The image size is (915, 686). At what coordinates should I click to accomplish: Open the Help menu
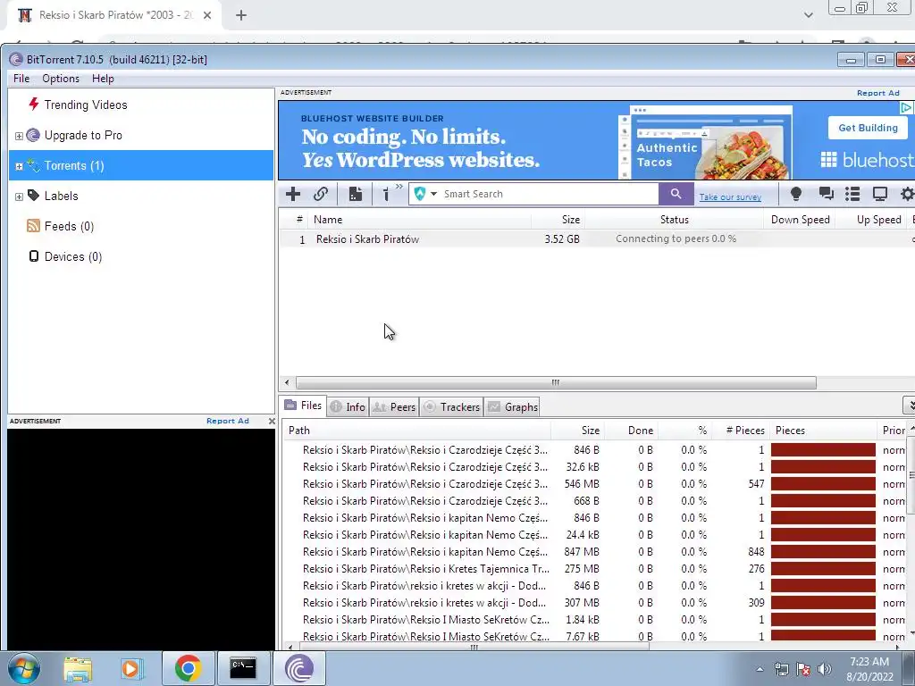(x=103, y=79)
